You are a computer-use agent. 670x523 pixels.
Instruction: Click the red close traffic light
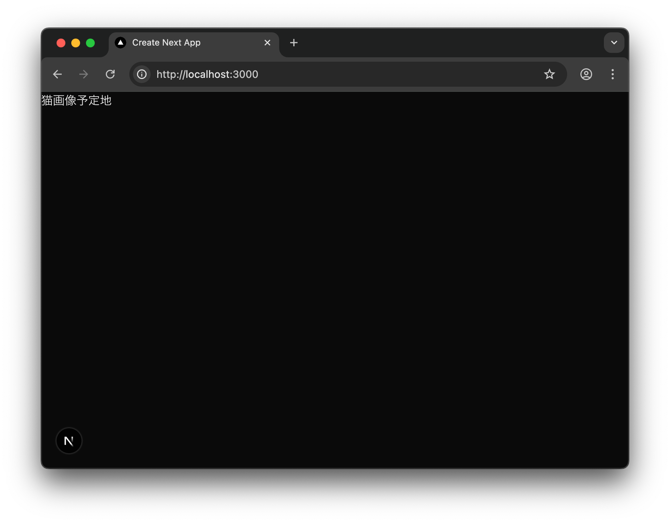[61, 43]
